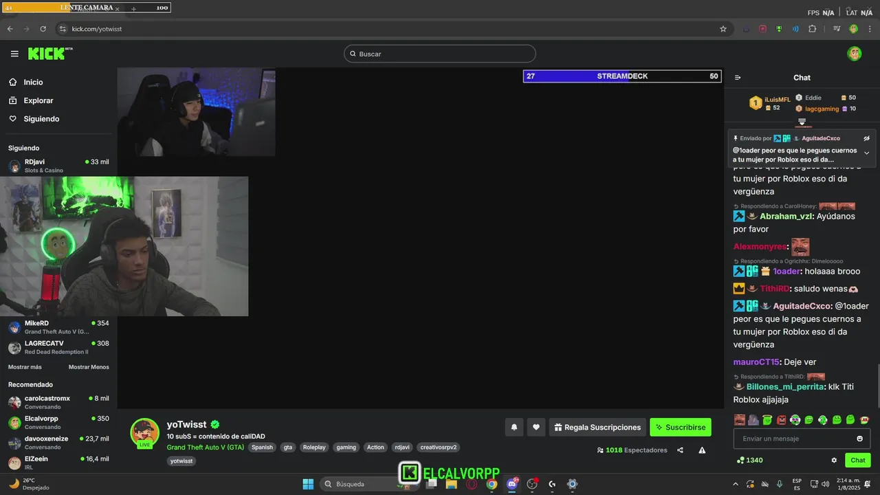
Task: Open ElZeein recommended channel
Action: 58,462
